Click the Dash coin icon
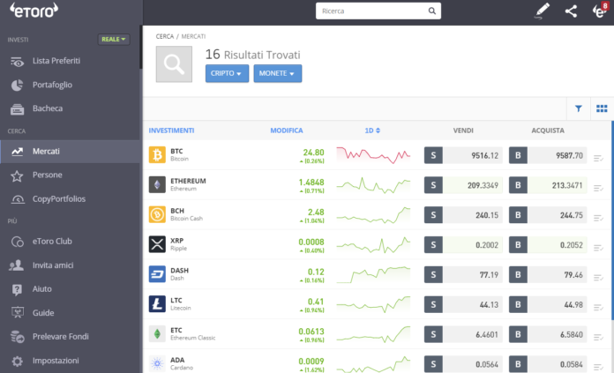Screen dimensions: 614x373 coord(157,274)
